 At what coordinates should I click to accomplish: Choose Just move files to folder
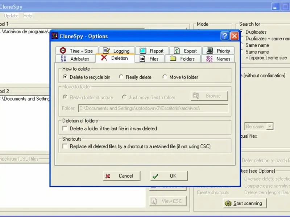tap(149, 97)
